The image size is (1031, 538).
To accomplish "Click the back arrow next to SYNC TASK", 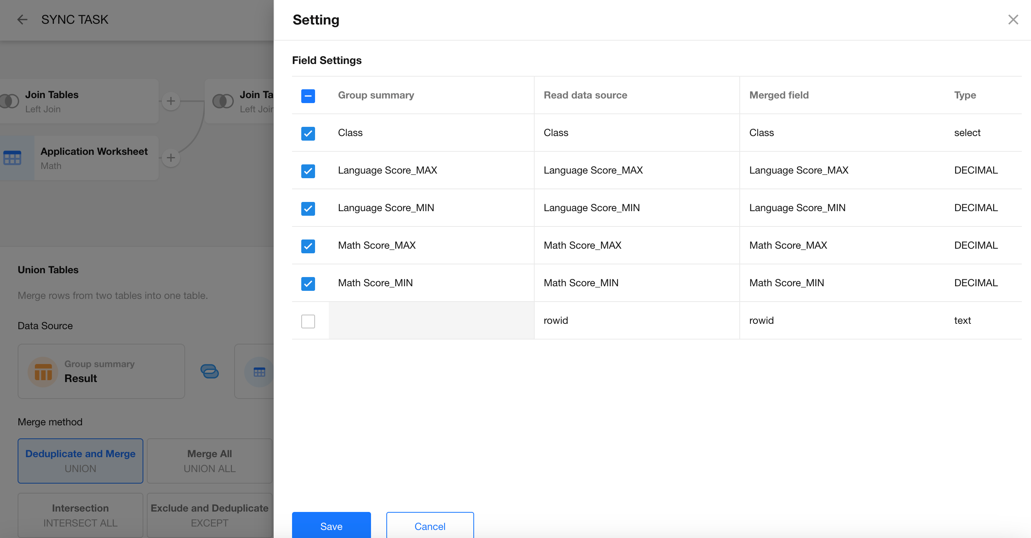I will tap(22, 20).
